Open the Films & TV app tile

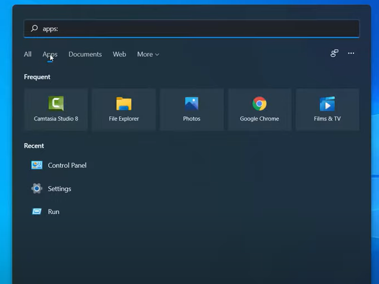tap(327, 109)
